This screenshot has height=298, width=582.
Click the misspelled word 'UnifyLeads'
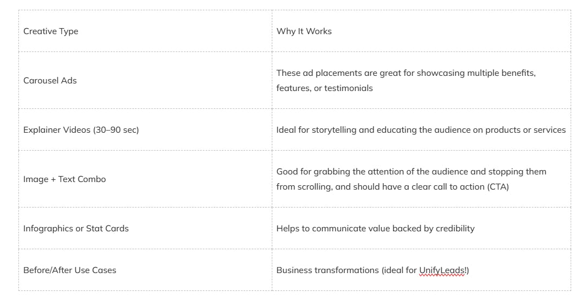442,270
